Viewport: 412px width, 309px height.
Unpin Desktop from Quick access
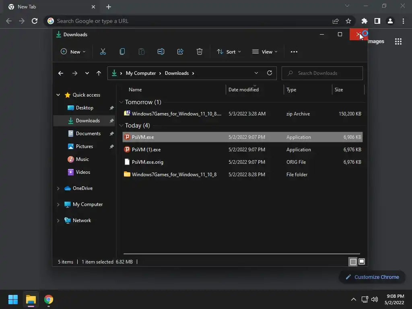coord(112,108)
